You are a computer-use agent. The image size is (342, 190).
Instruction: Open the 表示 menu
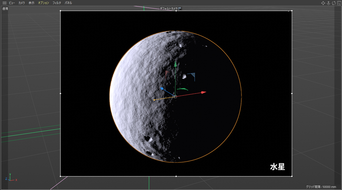[31, 3]
